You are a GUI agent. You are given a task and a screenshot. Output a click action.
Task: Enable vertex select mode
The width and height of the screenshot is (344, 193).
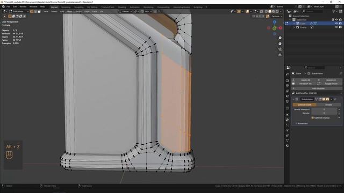32,11
